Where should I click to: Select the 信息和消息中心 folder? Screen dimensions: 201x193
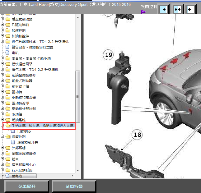[24, 165]
